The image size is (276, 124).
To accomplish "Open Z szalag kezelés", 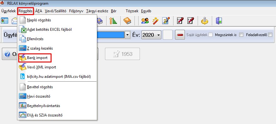I will [57, 48].
